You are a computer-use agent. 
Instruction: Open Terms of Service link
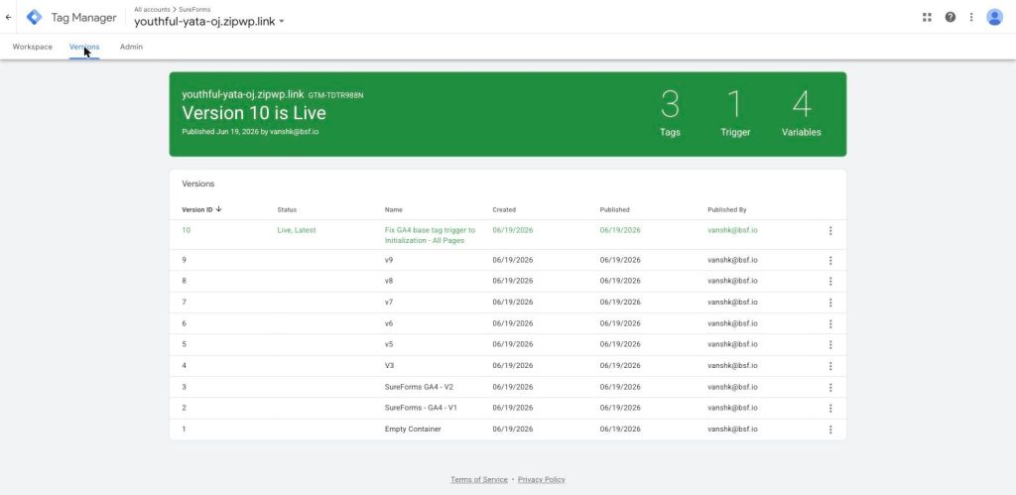(479, 479)
